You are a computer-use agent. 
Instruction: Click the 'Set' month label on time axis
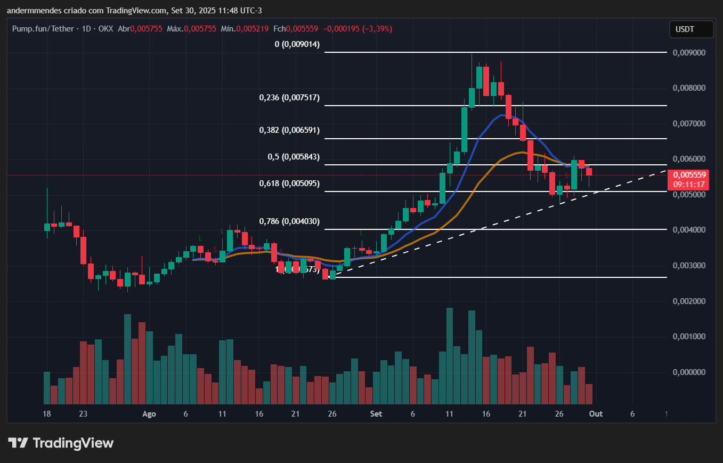376,414
